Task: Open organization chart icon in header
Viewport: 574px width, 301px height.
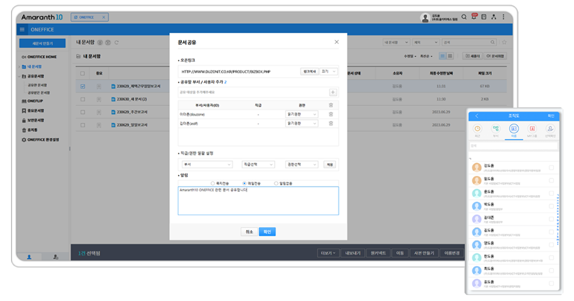Action: tap(494, 17)
